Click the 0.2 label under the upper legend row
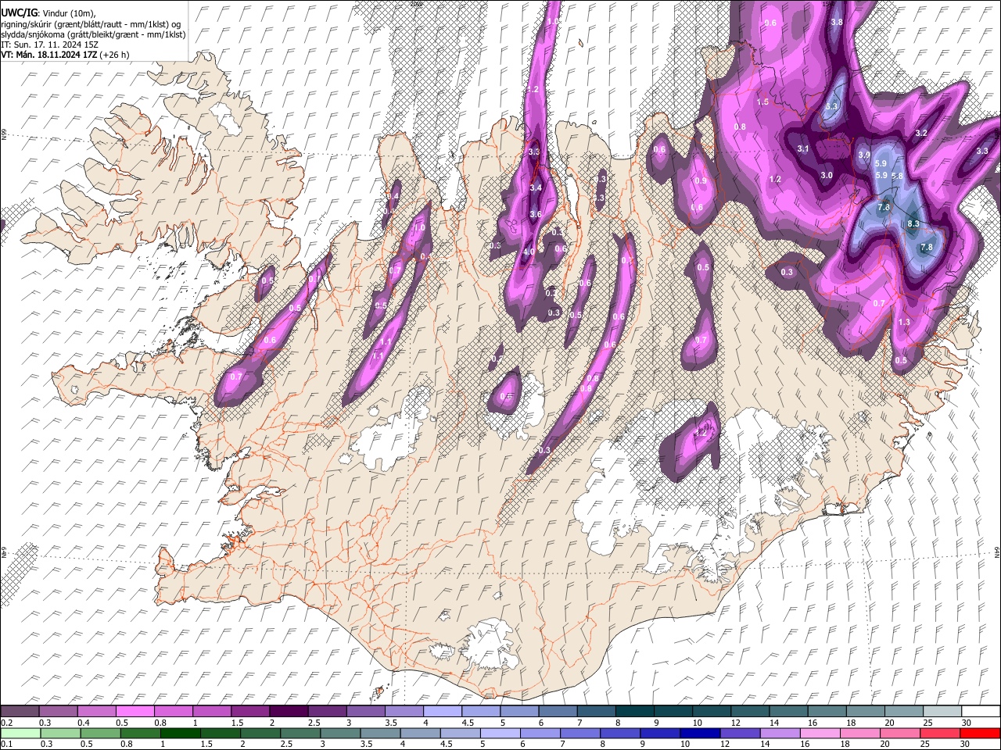 pyautogui.click(x=5, y=723)
